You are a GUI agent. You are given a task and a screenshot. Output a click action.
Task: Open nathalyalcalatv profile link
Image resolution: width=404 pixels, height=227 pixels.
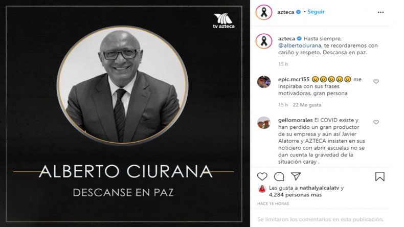(x=319, y=188)
